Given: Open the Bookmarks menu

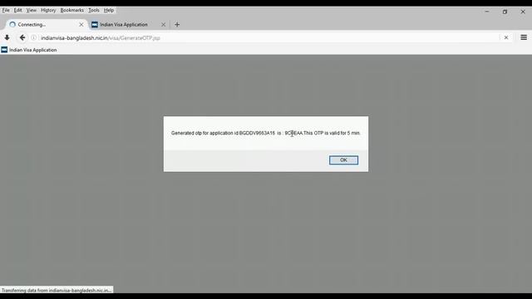Looking at the screenshot, I should (x=72, y=10).
